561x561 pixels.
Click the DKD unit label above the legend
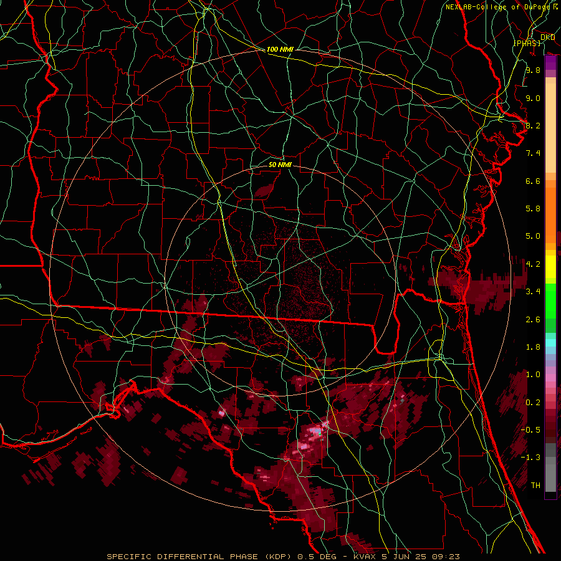(x=547, y=37)
